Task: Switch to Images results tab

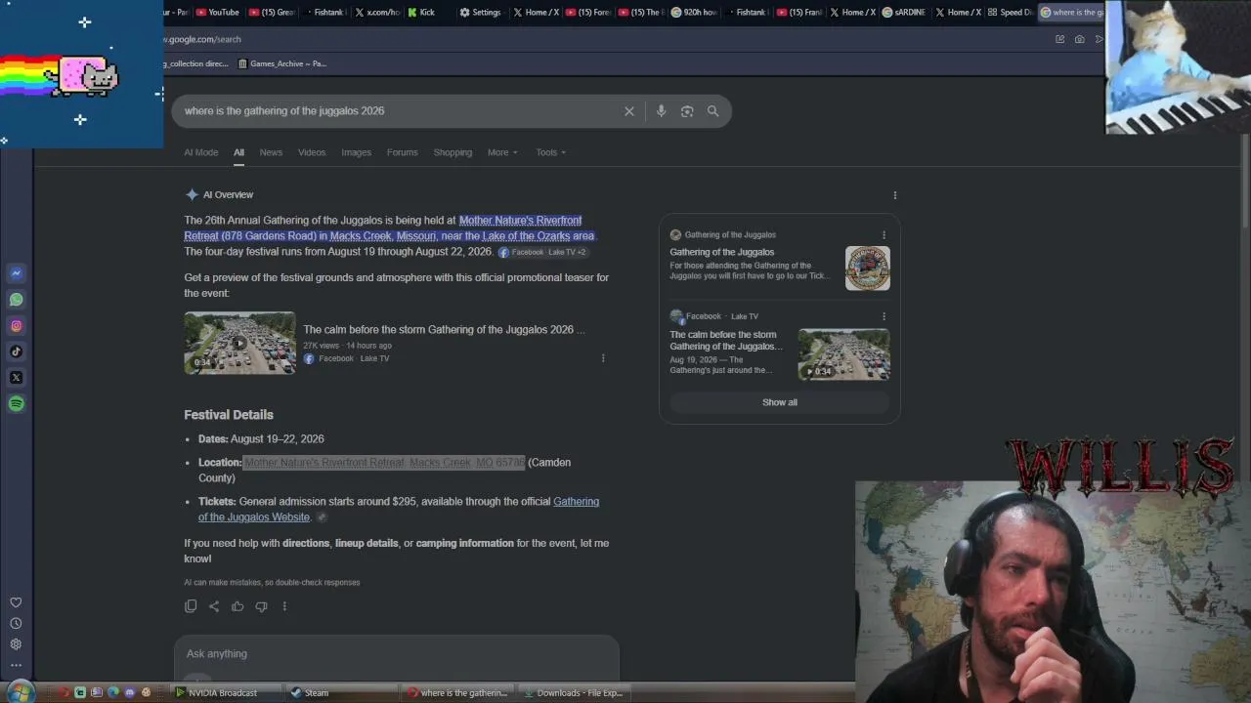Action: click(x=356, y=152)
